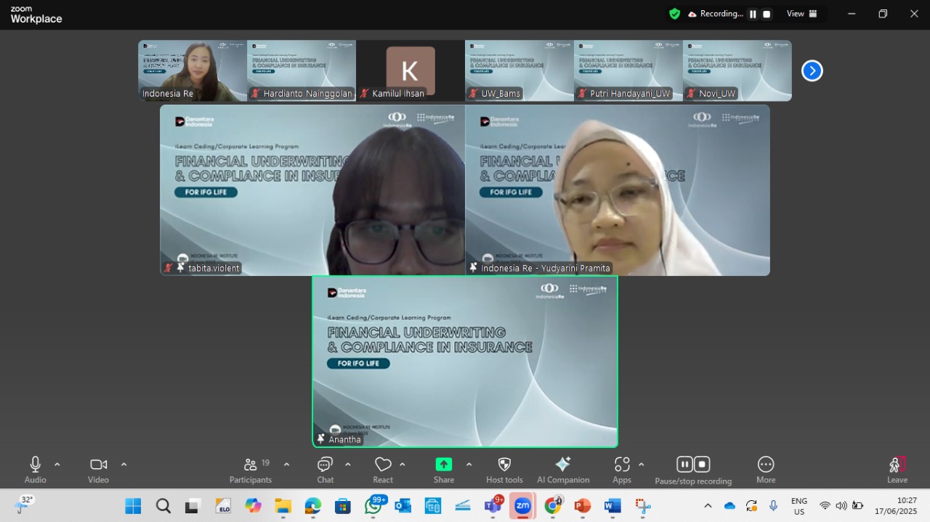
Task: Open the Apps icon in toolbar
Action: 622,465
